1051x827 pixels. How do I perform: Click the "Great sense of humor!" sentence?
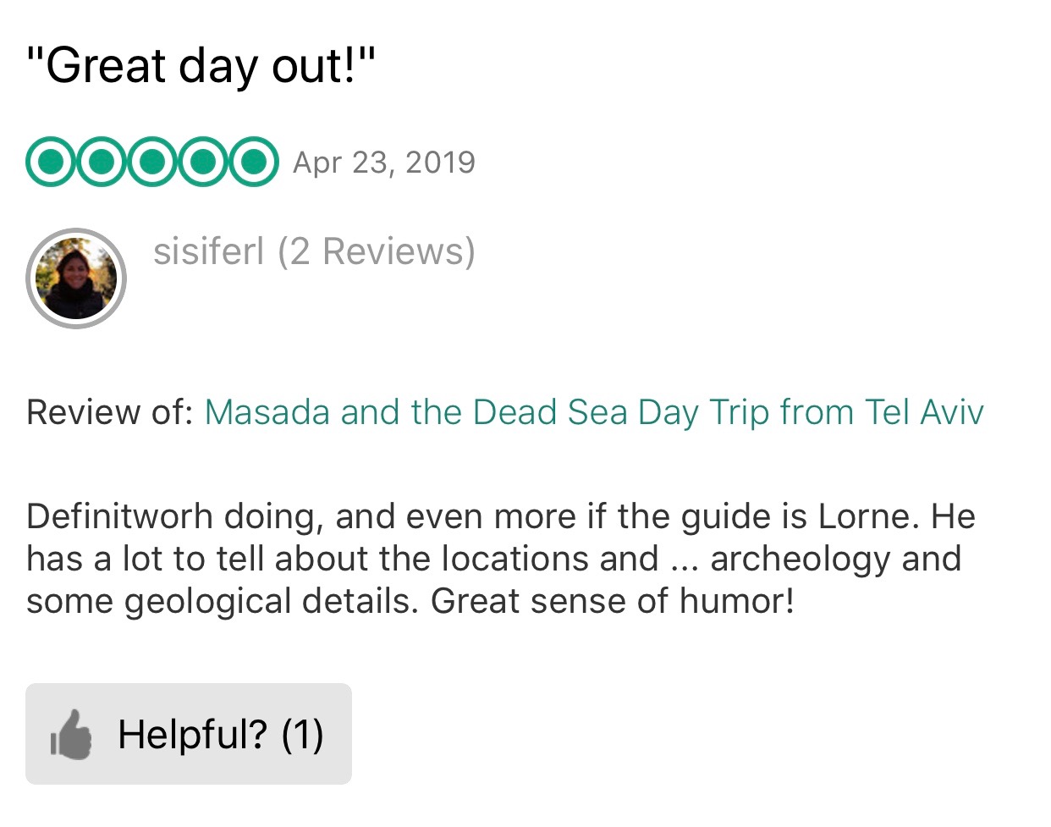[613, 602]
